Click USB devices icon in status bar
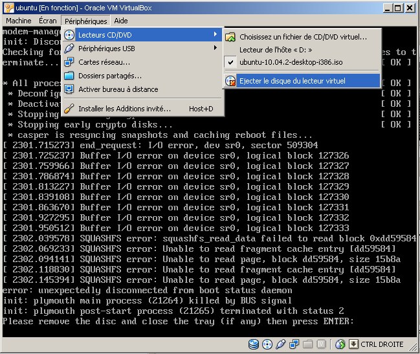The height and width of the screenshot is (354, 420). pos(280,344)
